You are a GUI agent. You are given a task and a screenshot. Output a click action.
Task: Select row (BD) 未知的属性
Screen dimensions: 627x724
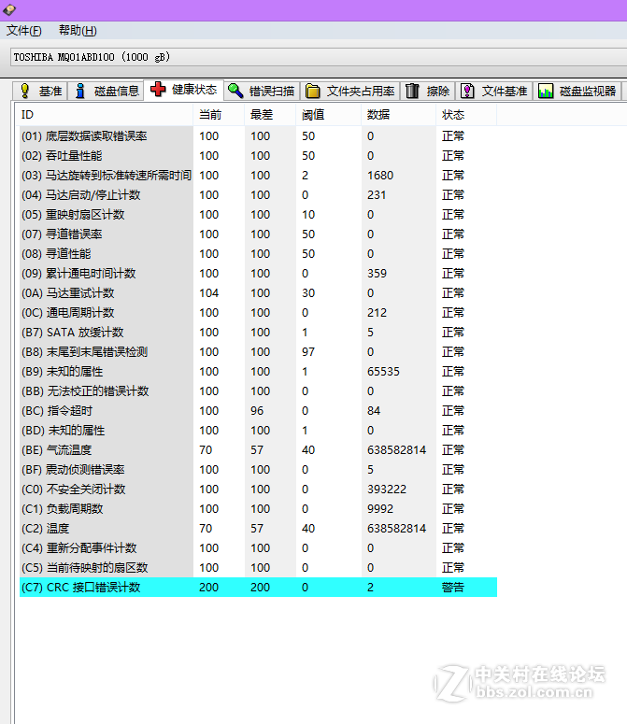coord(258,431)
